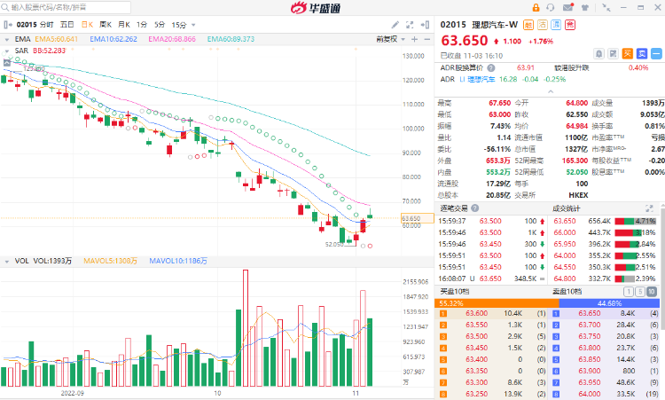The height and width of the screenshot is (400, 665).
Task: Click the orange 55.32% bid ratio bar
Action: tap(497, 303)
